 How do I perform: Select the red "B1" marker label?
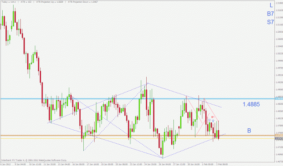click(213, 117)
